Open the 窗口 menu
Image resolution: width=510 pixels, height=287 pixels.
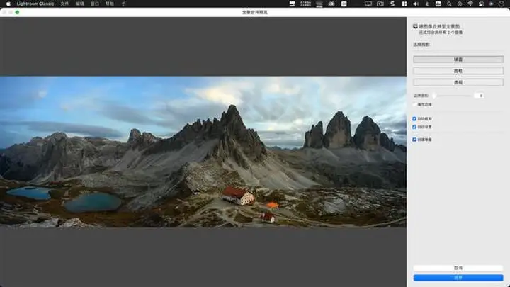[x=94, y=4]
